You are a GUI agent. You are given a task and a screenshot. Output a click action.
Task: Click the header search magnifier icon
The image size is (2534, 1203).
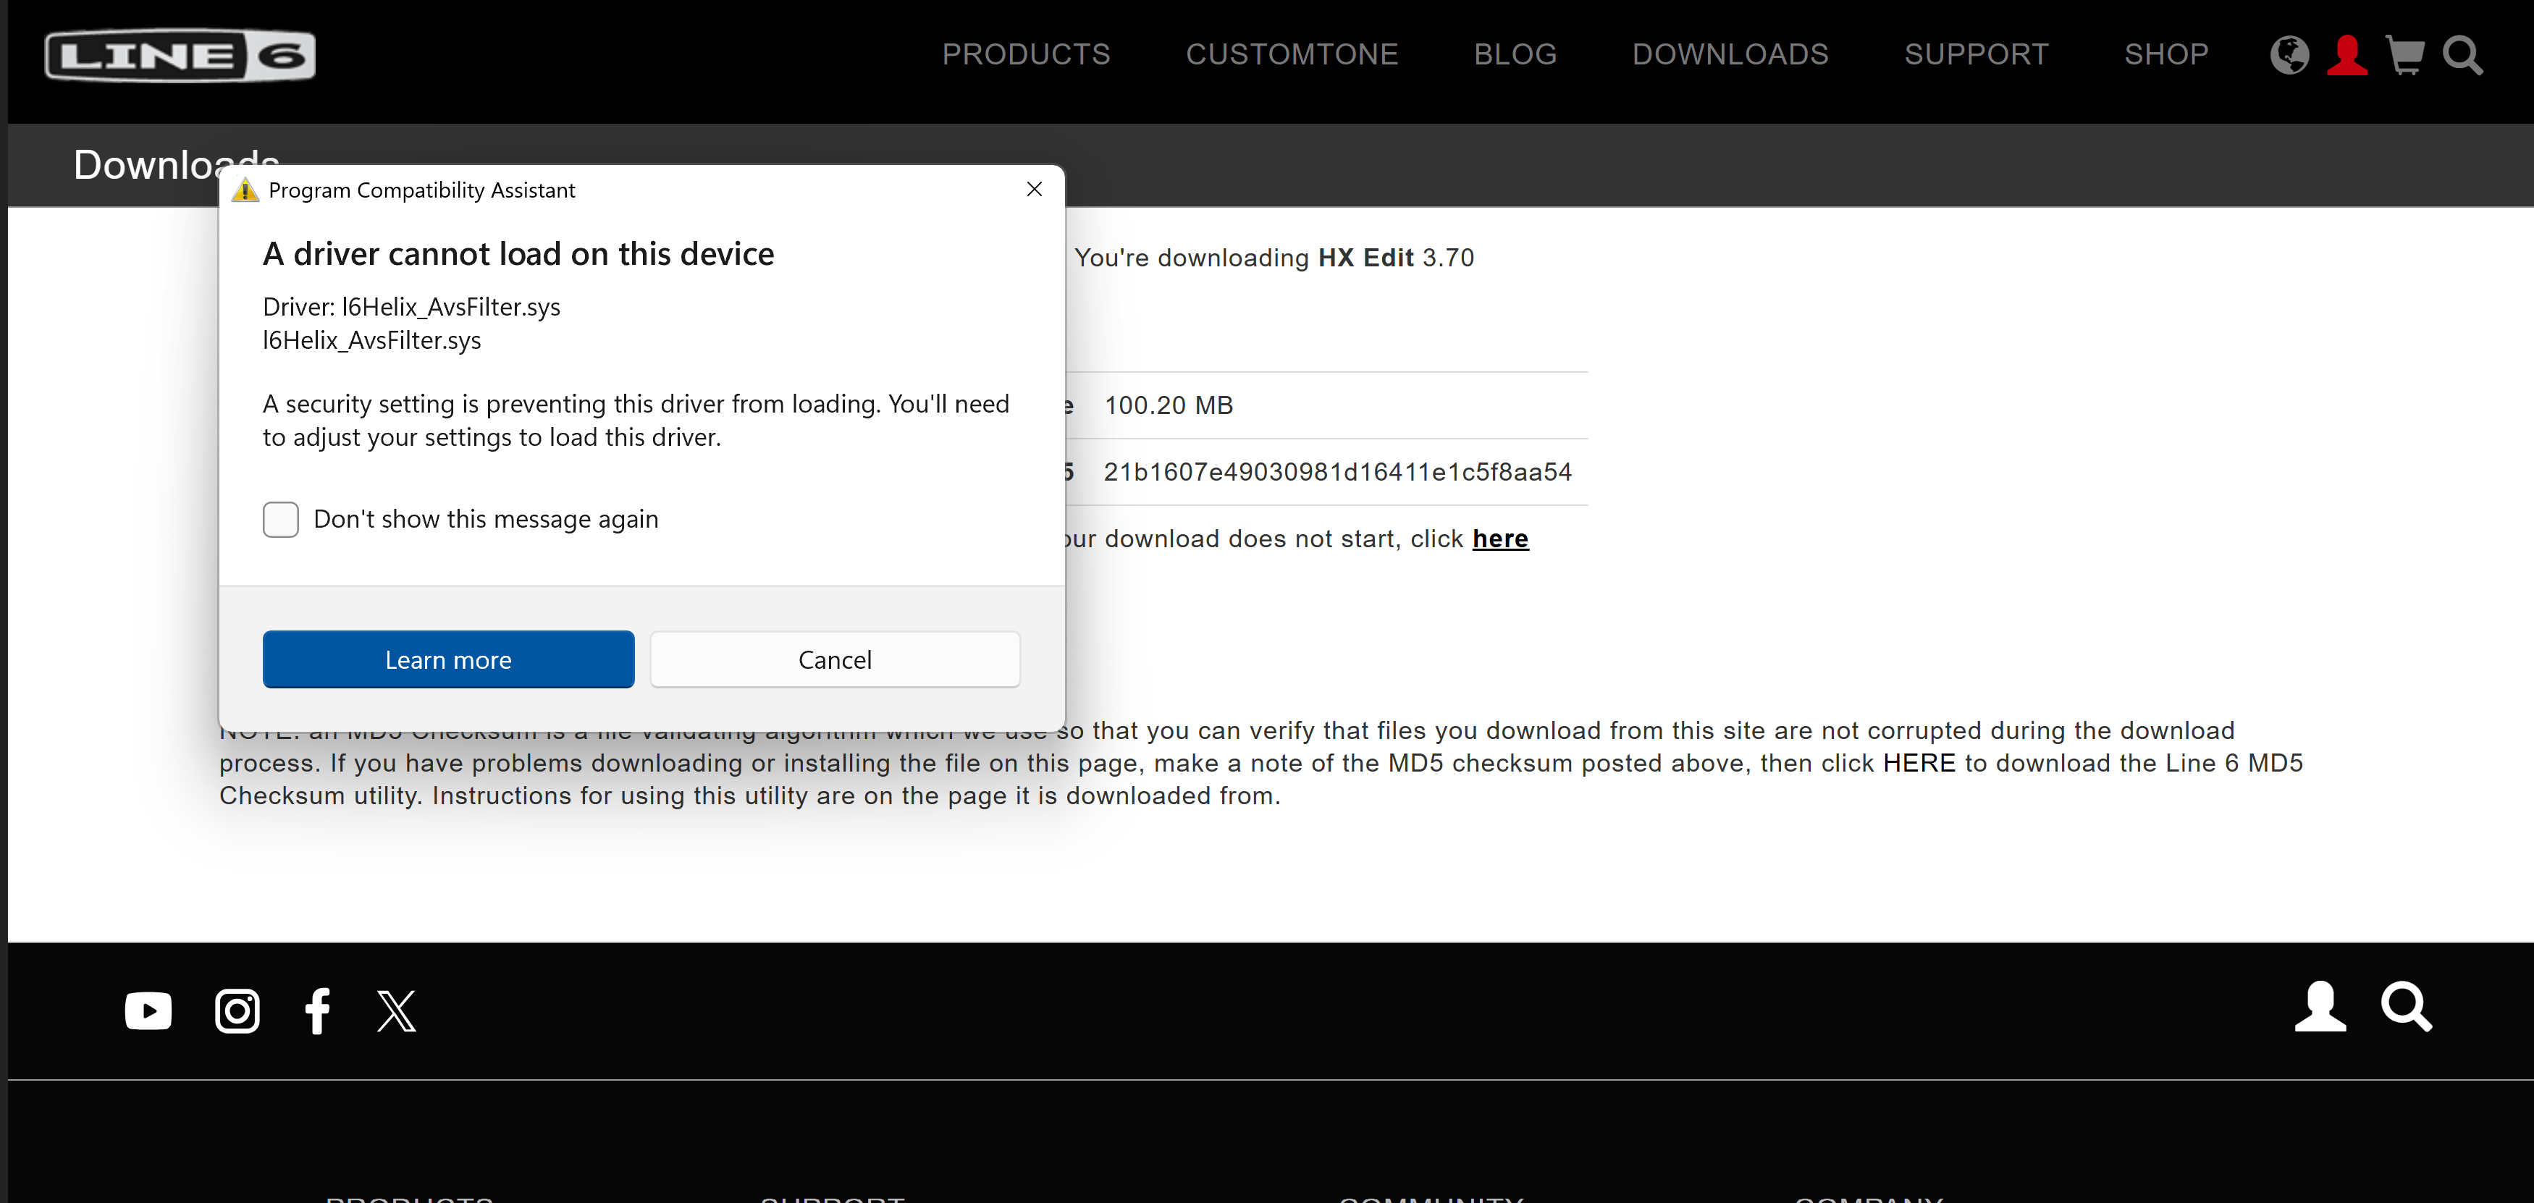coord(2463,56)
